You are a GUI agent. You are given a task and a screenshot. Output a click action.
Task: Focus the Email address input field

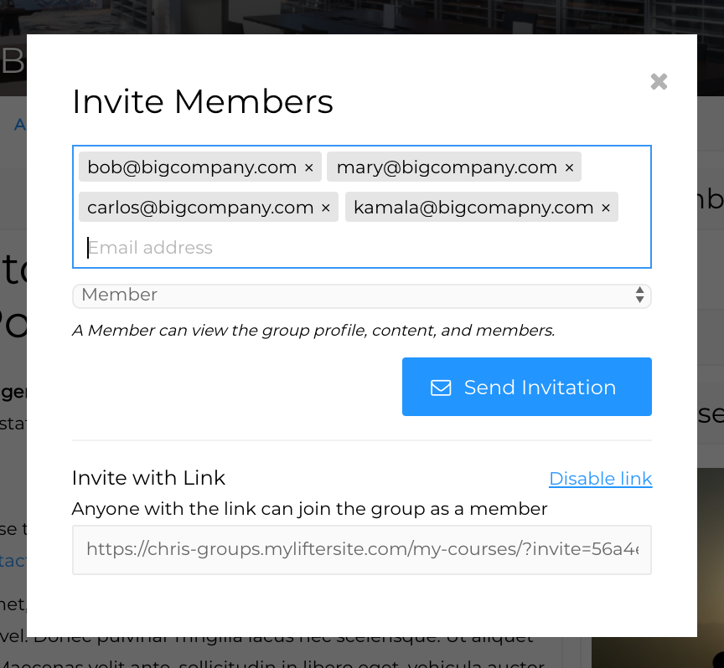pyautogui.click(x=360, y=248)
